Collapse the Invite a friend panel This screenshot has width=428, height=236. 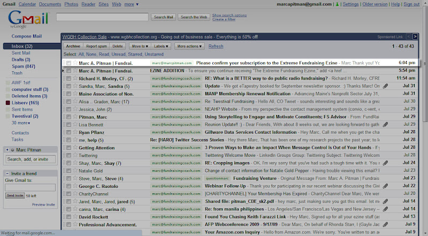tap(7, 173)
